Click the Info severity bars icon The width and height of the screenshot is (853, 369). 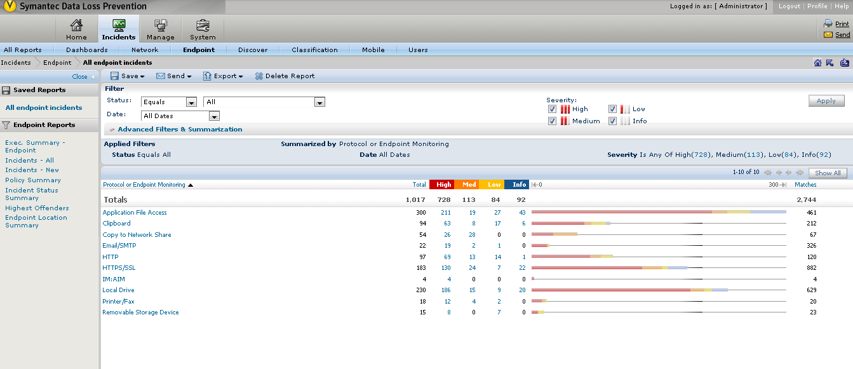(x=625, y=121)
